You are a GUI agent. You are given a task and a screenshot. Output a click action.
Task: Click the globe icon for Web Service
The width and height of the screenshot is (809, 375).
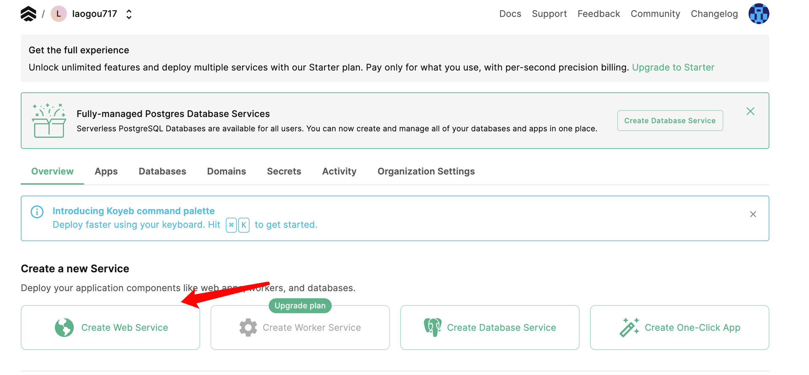[64, 327]
